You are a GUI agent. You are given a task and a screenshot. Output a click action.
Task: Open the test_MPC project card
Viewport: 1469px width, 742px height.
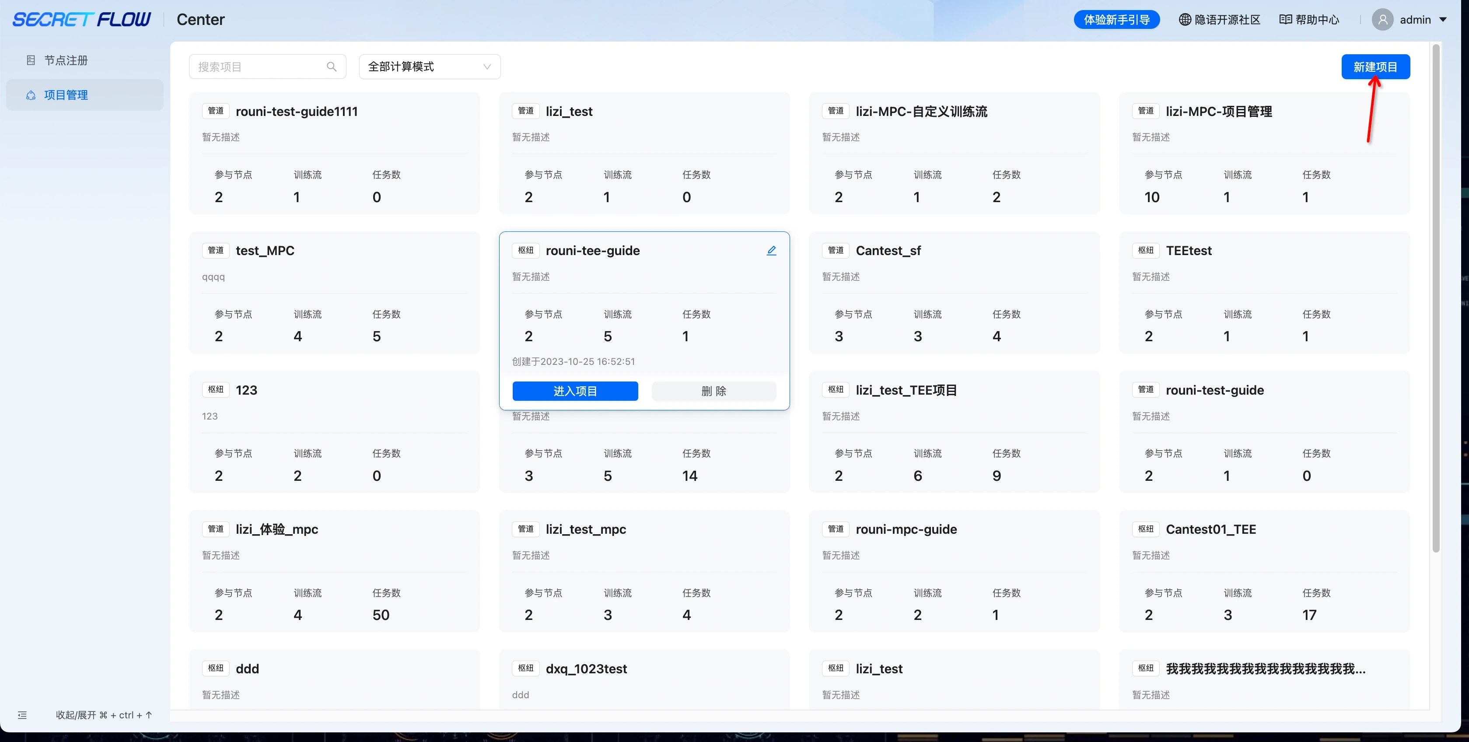click(334, 293)
